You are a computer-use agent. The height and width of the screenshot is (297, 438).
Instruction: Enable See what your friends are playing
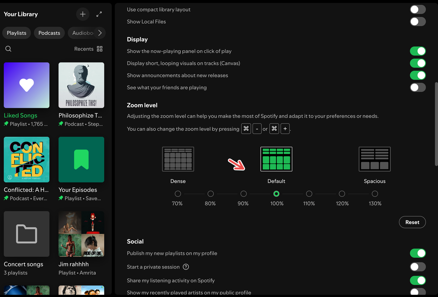click(x=418, y=87)
